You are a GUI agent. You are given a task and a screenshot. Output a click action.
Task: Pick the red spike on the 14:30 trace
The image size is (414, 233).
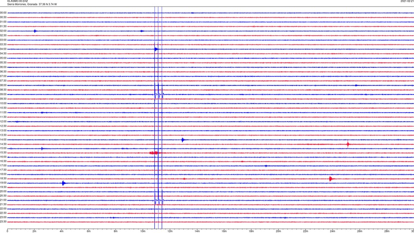coord(348,144)
